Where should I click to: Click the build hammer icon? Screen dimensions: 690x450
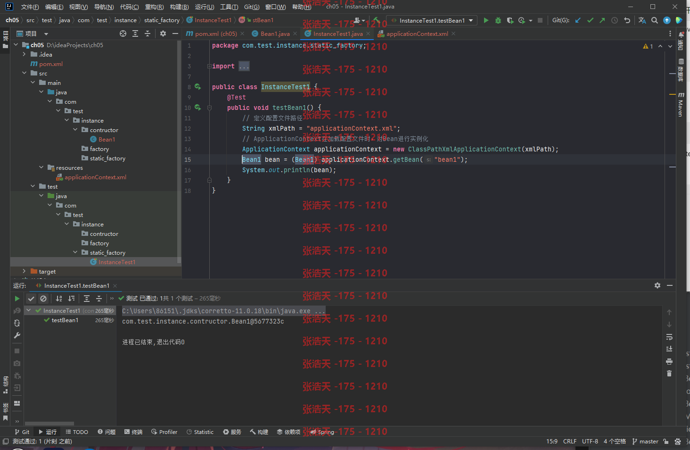pyautogui.click(x=376, y=20)
